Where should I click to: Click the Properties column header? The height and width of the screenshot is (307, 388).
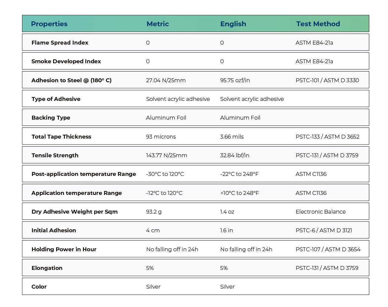[49, 24]
